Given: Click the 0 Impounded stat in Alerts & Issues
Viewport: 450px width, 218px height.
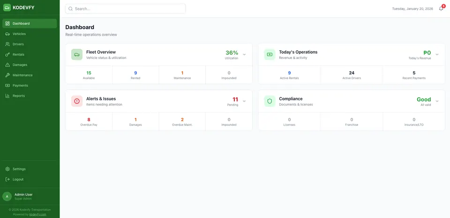Looking at the screenshot, I should tap(229, 122).
